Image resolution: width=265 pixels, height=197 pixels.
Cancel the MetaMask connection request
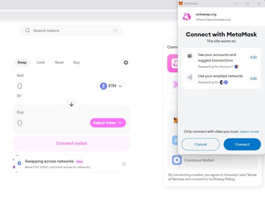tap(201, 144)
